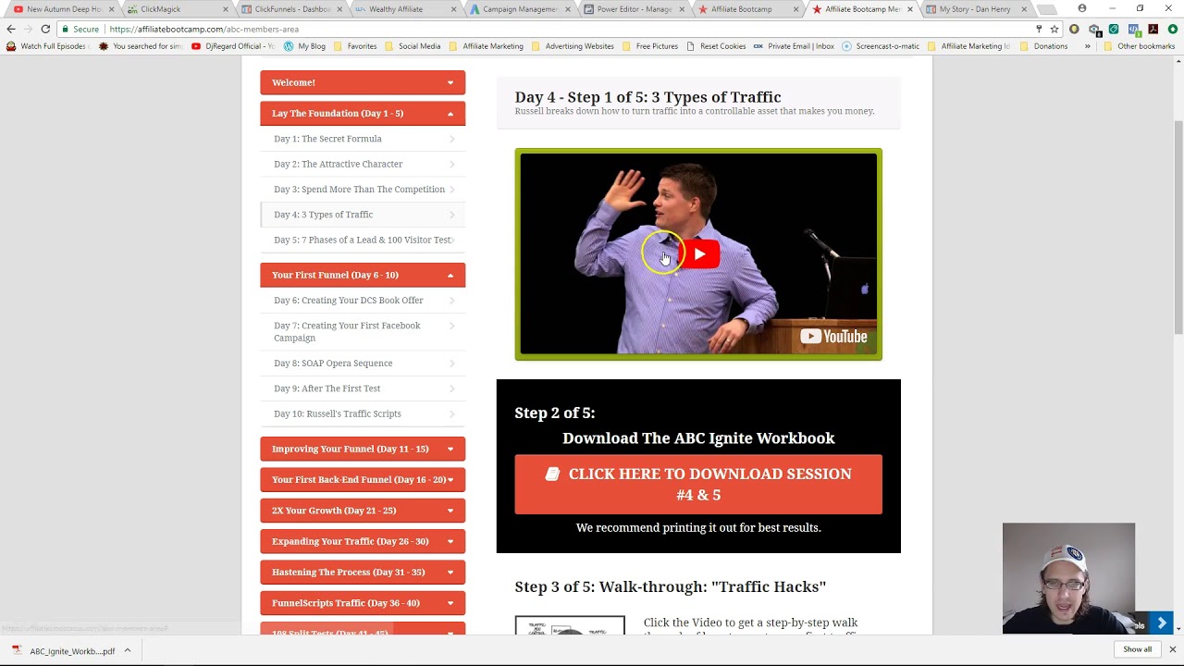Click green up-arrow extension icon
Viewport: 1184px width, 666px height.
tap(1172, 29)
